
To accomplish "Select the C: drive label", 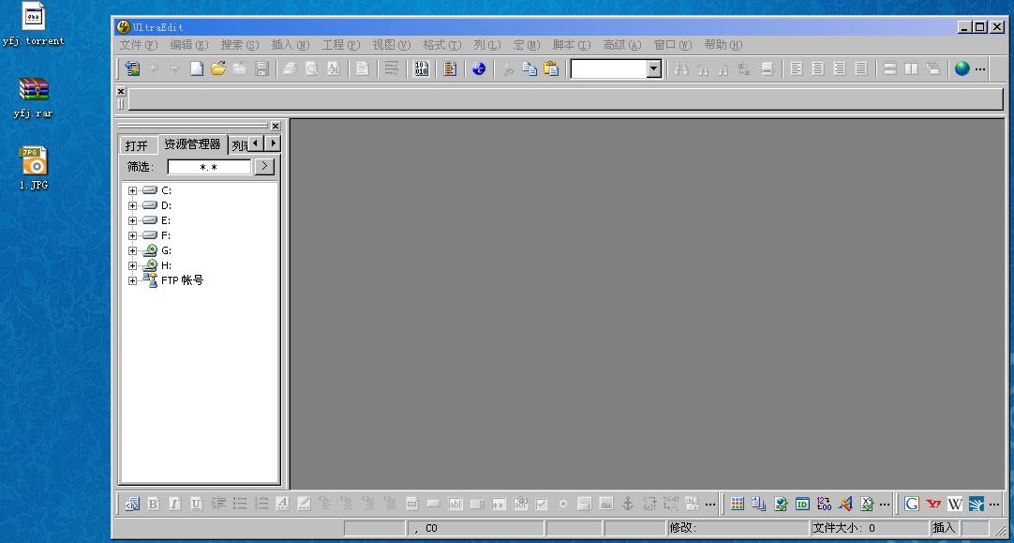I will pos(166,190).
